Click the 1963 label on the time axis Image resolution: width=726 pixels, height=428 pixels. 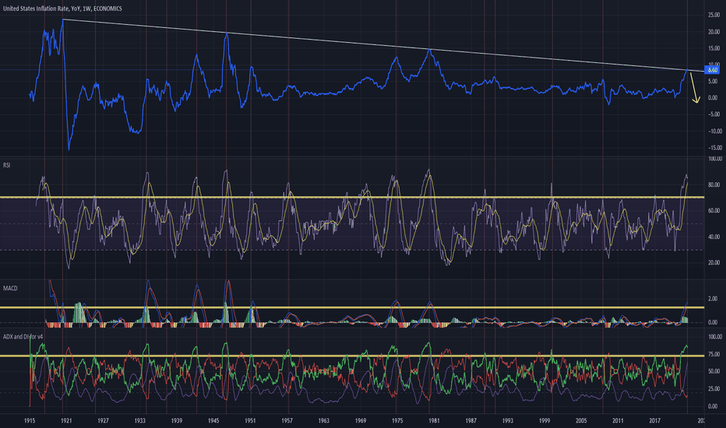[x=323, y=420]
